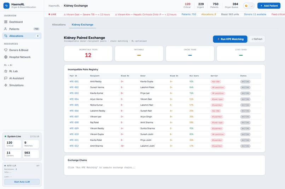Open the Hospital Network page

point(22,57)
